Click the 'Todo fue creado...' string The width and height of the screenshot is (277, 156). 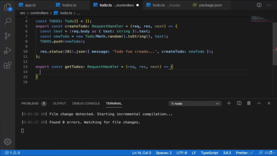point(135,52)
